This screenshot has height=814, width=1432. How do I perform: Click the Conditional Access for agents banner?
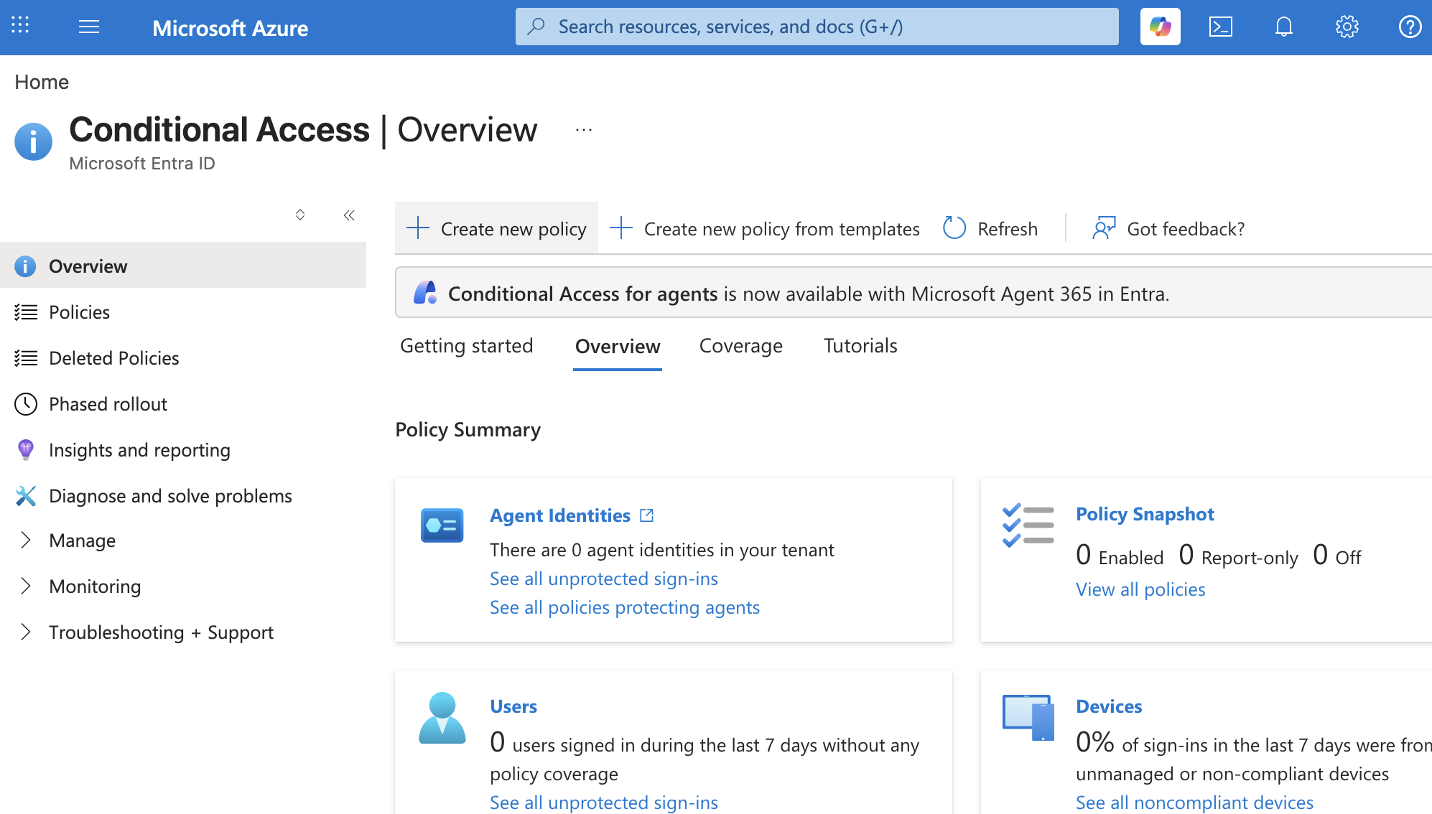(913, 292)
